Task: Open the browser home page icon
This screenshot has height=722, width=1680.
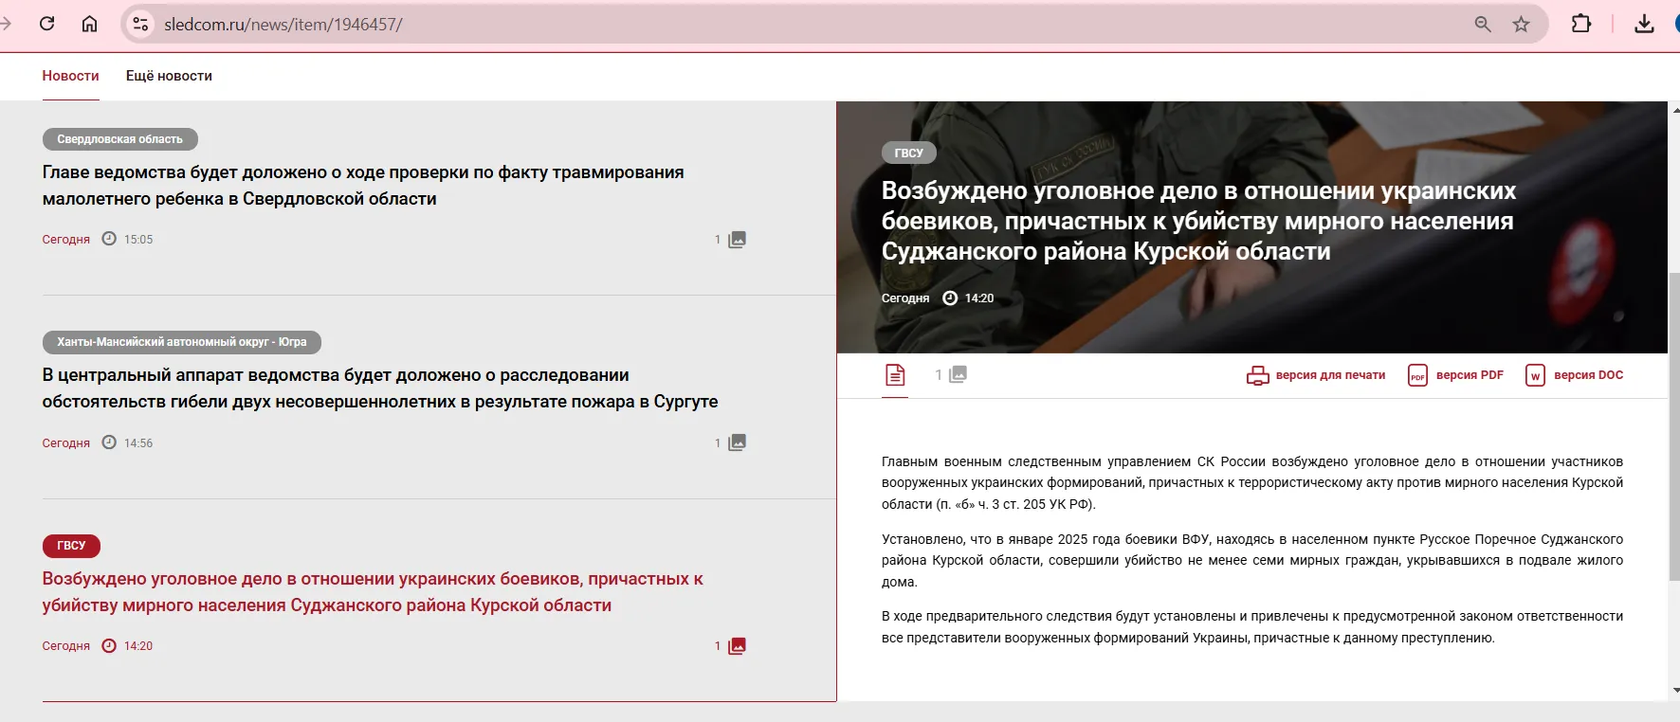Action: (89, 24)
